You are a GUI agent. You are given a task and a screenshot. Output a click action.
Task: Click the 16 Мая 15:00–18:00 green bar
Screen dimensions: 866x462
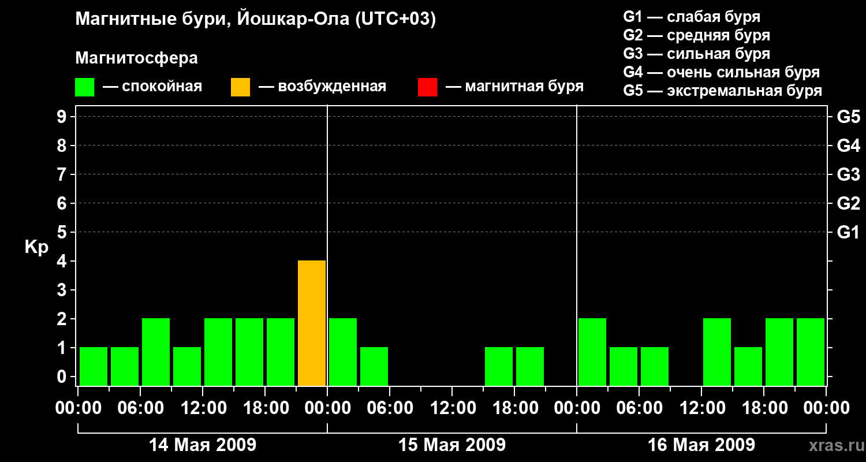click(748, 366)
